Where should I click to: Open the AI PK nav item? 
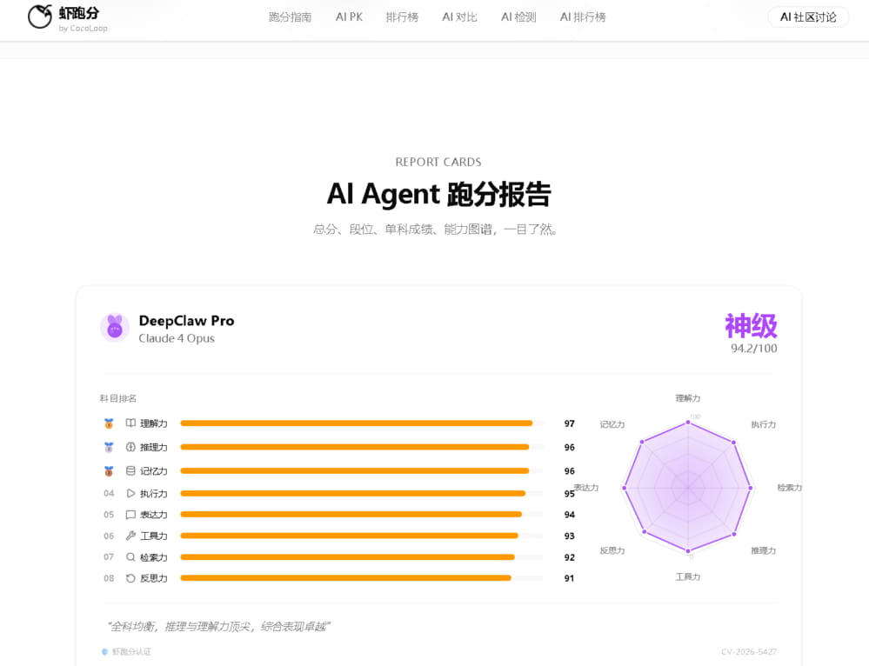pos(349,17)
